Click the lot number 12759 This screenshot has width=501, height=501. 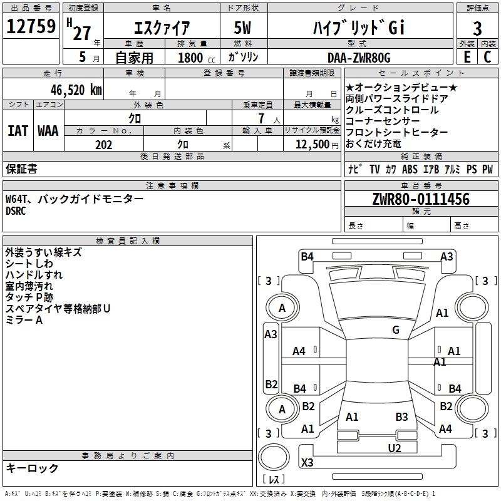click(x=31, y=26)
